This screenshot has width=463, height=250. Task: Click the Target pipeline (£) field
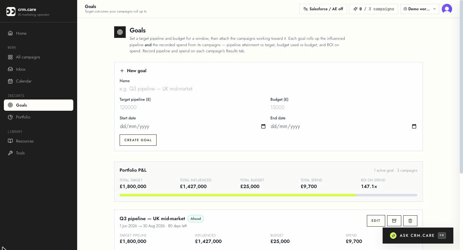click(193, 108)
